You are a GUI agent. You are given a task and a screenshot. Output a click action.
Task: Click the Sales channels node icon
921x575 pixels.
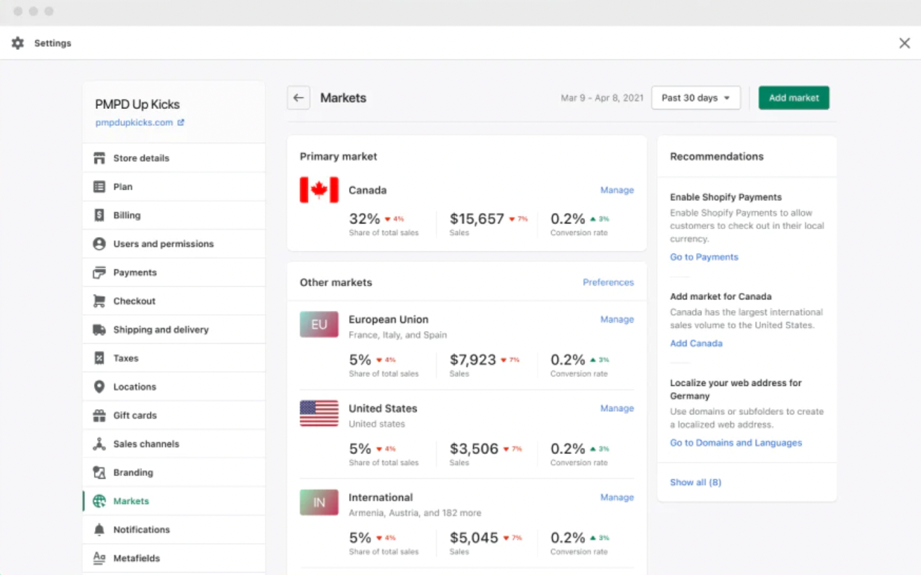click(x=99, y=444)
